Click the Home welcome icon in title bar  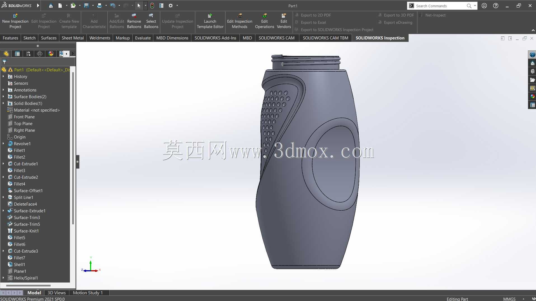tap(51, 6)
